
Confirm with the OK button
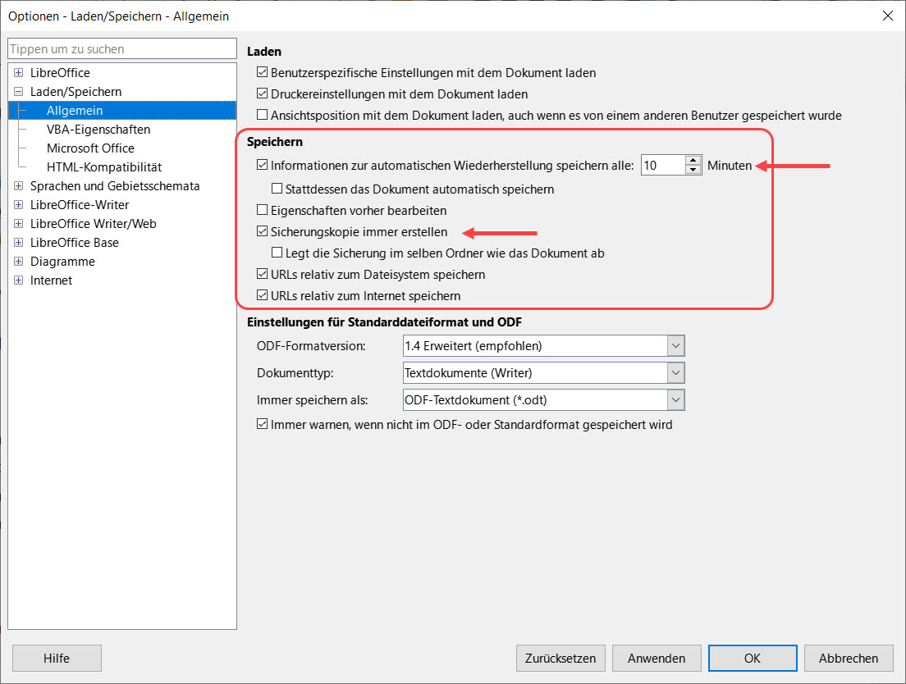[753, 659]
